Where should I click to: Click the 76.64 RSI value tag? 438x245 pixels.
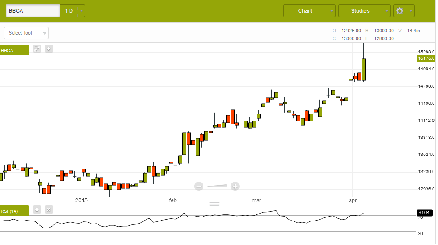[x=424, y=213]
